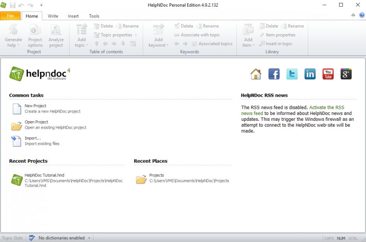Image resolution: width=366 pixels, height=242 pixels.
Task: Open help via the blue question icon
Action: pos(362,15)
